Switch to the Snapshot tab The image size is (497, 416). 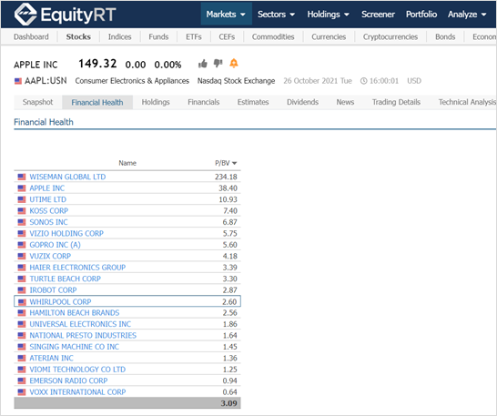tap(37, 102)
